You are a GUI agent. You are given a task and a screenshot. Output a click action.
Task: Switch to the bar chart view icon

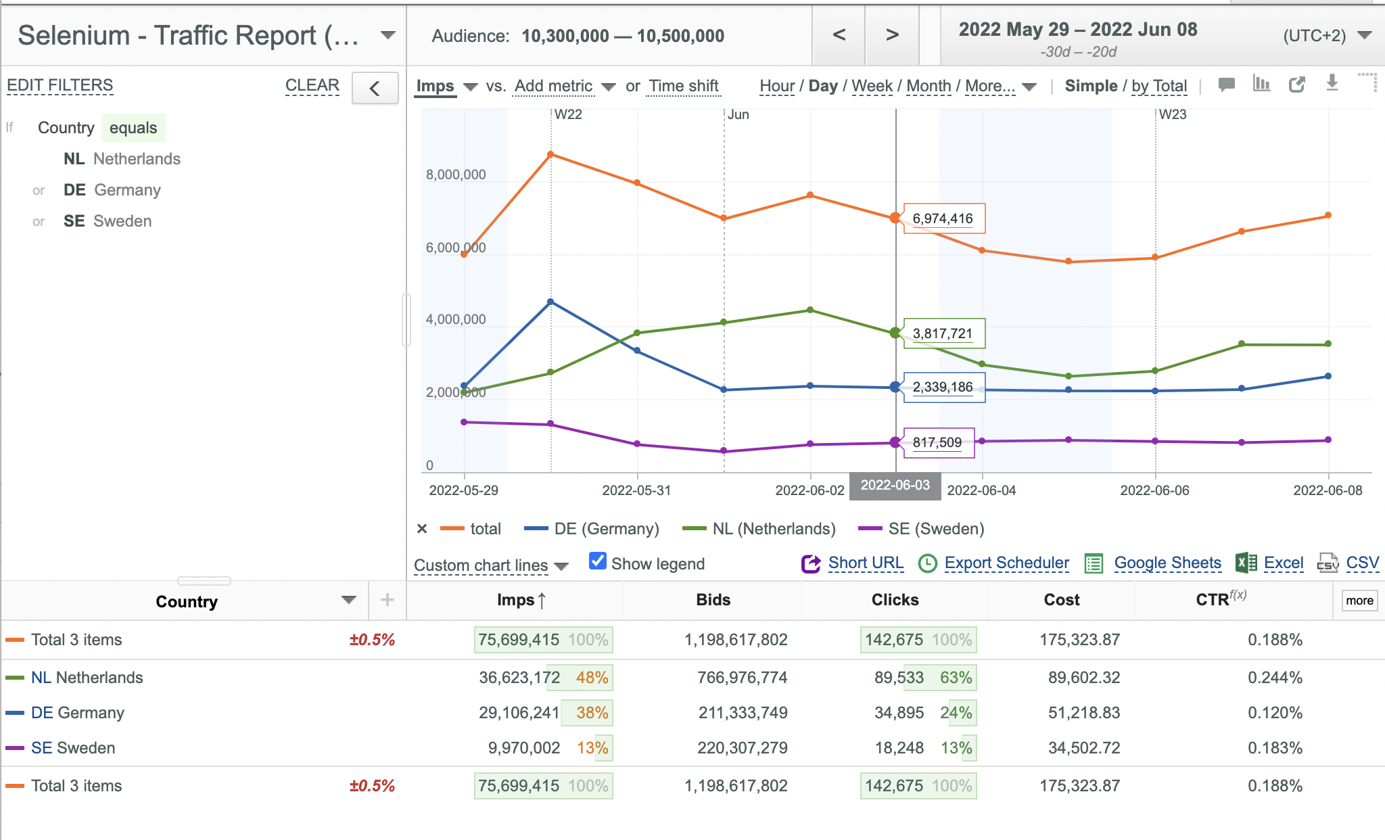1261,84
